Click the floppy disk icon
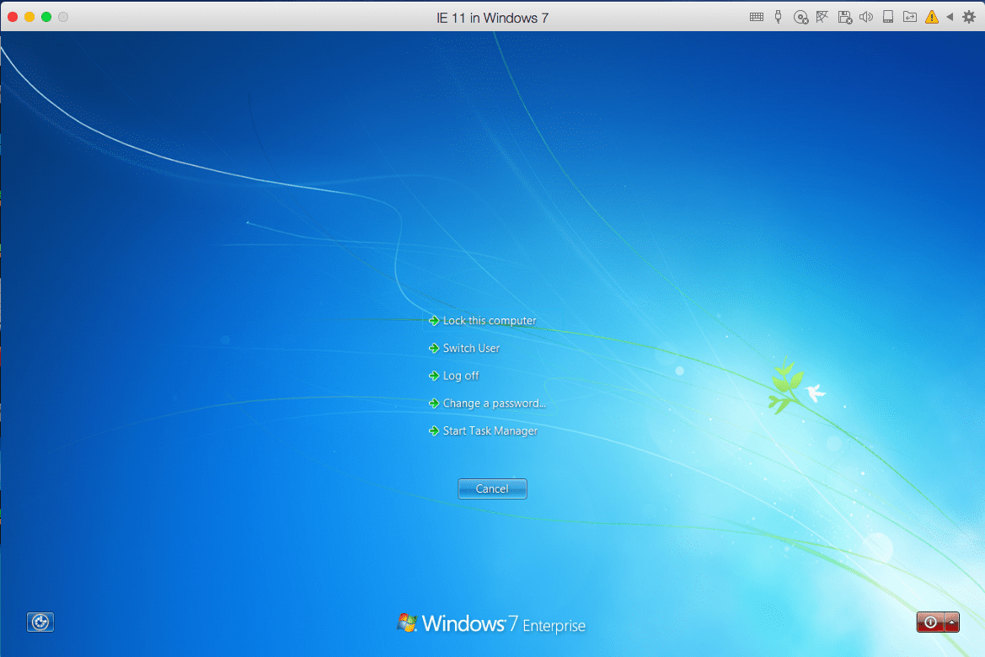This screenshot has width=985, height=657. [x=844, y=16]
